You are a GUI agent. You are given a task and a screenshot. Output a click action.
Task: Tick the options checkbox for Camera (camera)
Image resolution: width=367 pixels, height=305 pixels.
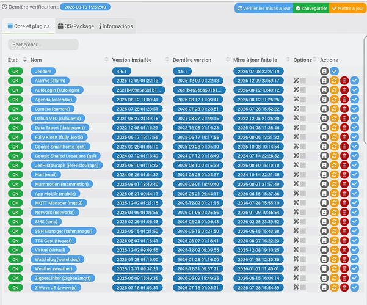(x=303, y=109)
